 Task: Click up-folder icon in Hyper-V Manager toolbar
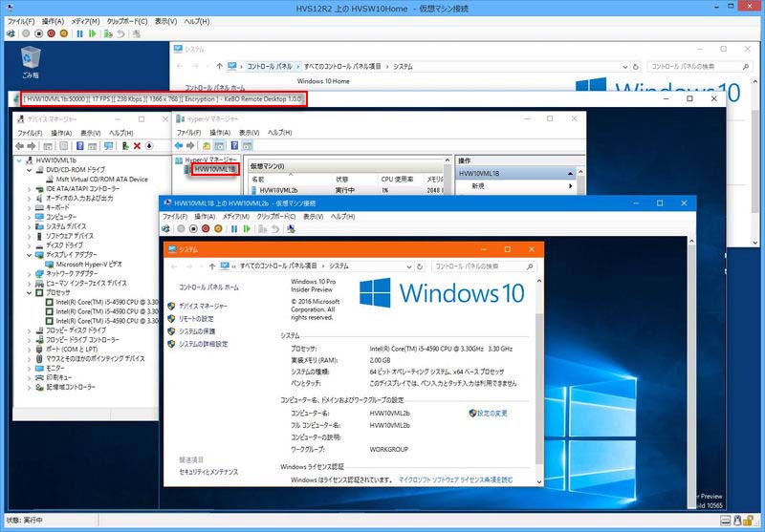207,145
